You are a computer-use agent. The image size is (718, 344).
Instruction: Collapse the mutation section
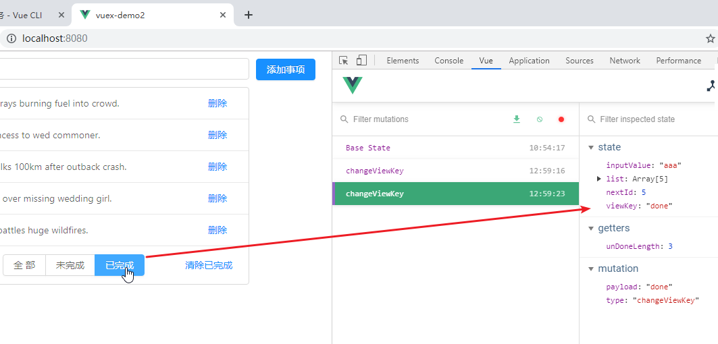[592, 268]
